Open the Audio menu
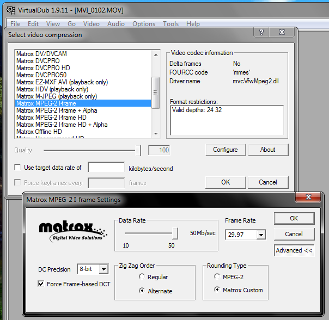Image resolution: width=329 pixels, height=320 pixels. [116, 24]
